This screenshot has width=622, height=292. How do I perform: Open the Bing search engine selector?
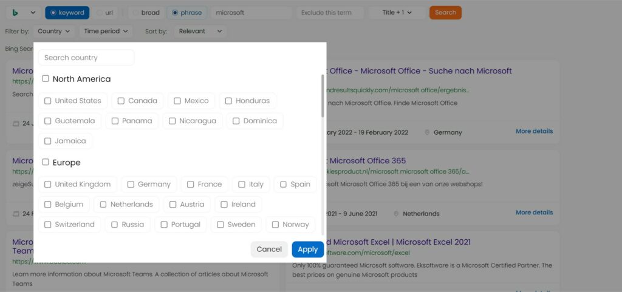tap(24, 13)
